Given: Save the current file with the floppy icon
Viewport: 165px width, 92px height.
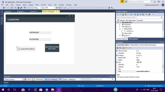Looking at the screenshot, I should click(x=19, y=8).
